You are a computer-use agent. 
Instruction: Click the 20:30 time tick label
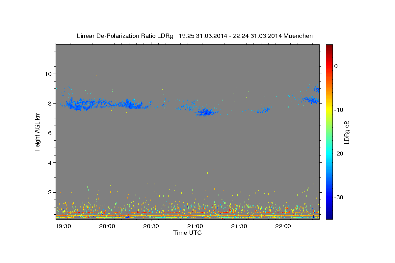point(151,227)
